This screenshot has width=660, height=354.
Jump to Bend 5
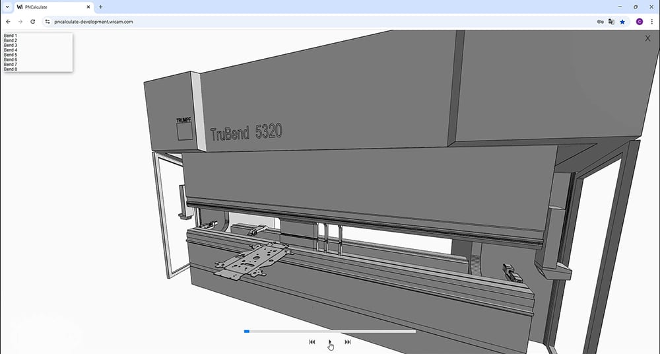point(11,55)
